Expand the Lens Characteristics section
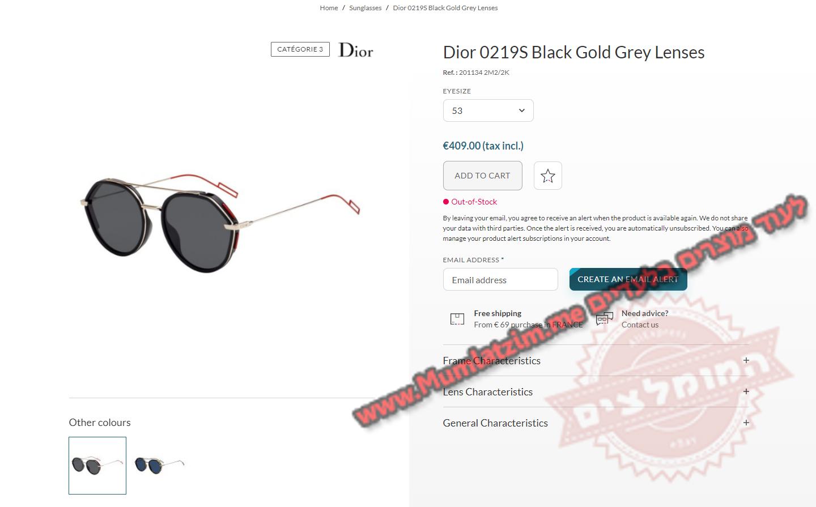 click(x=596, y=392)
